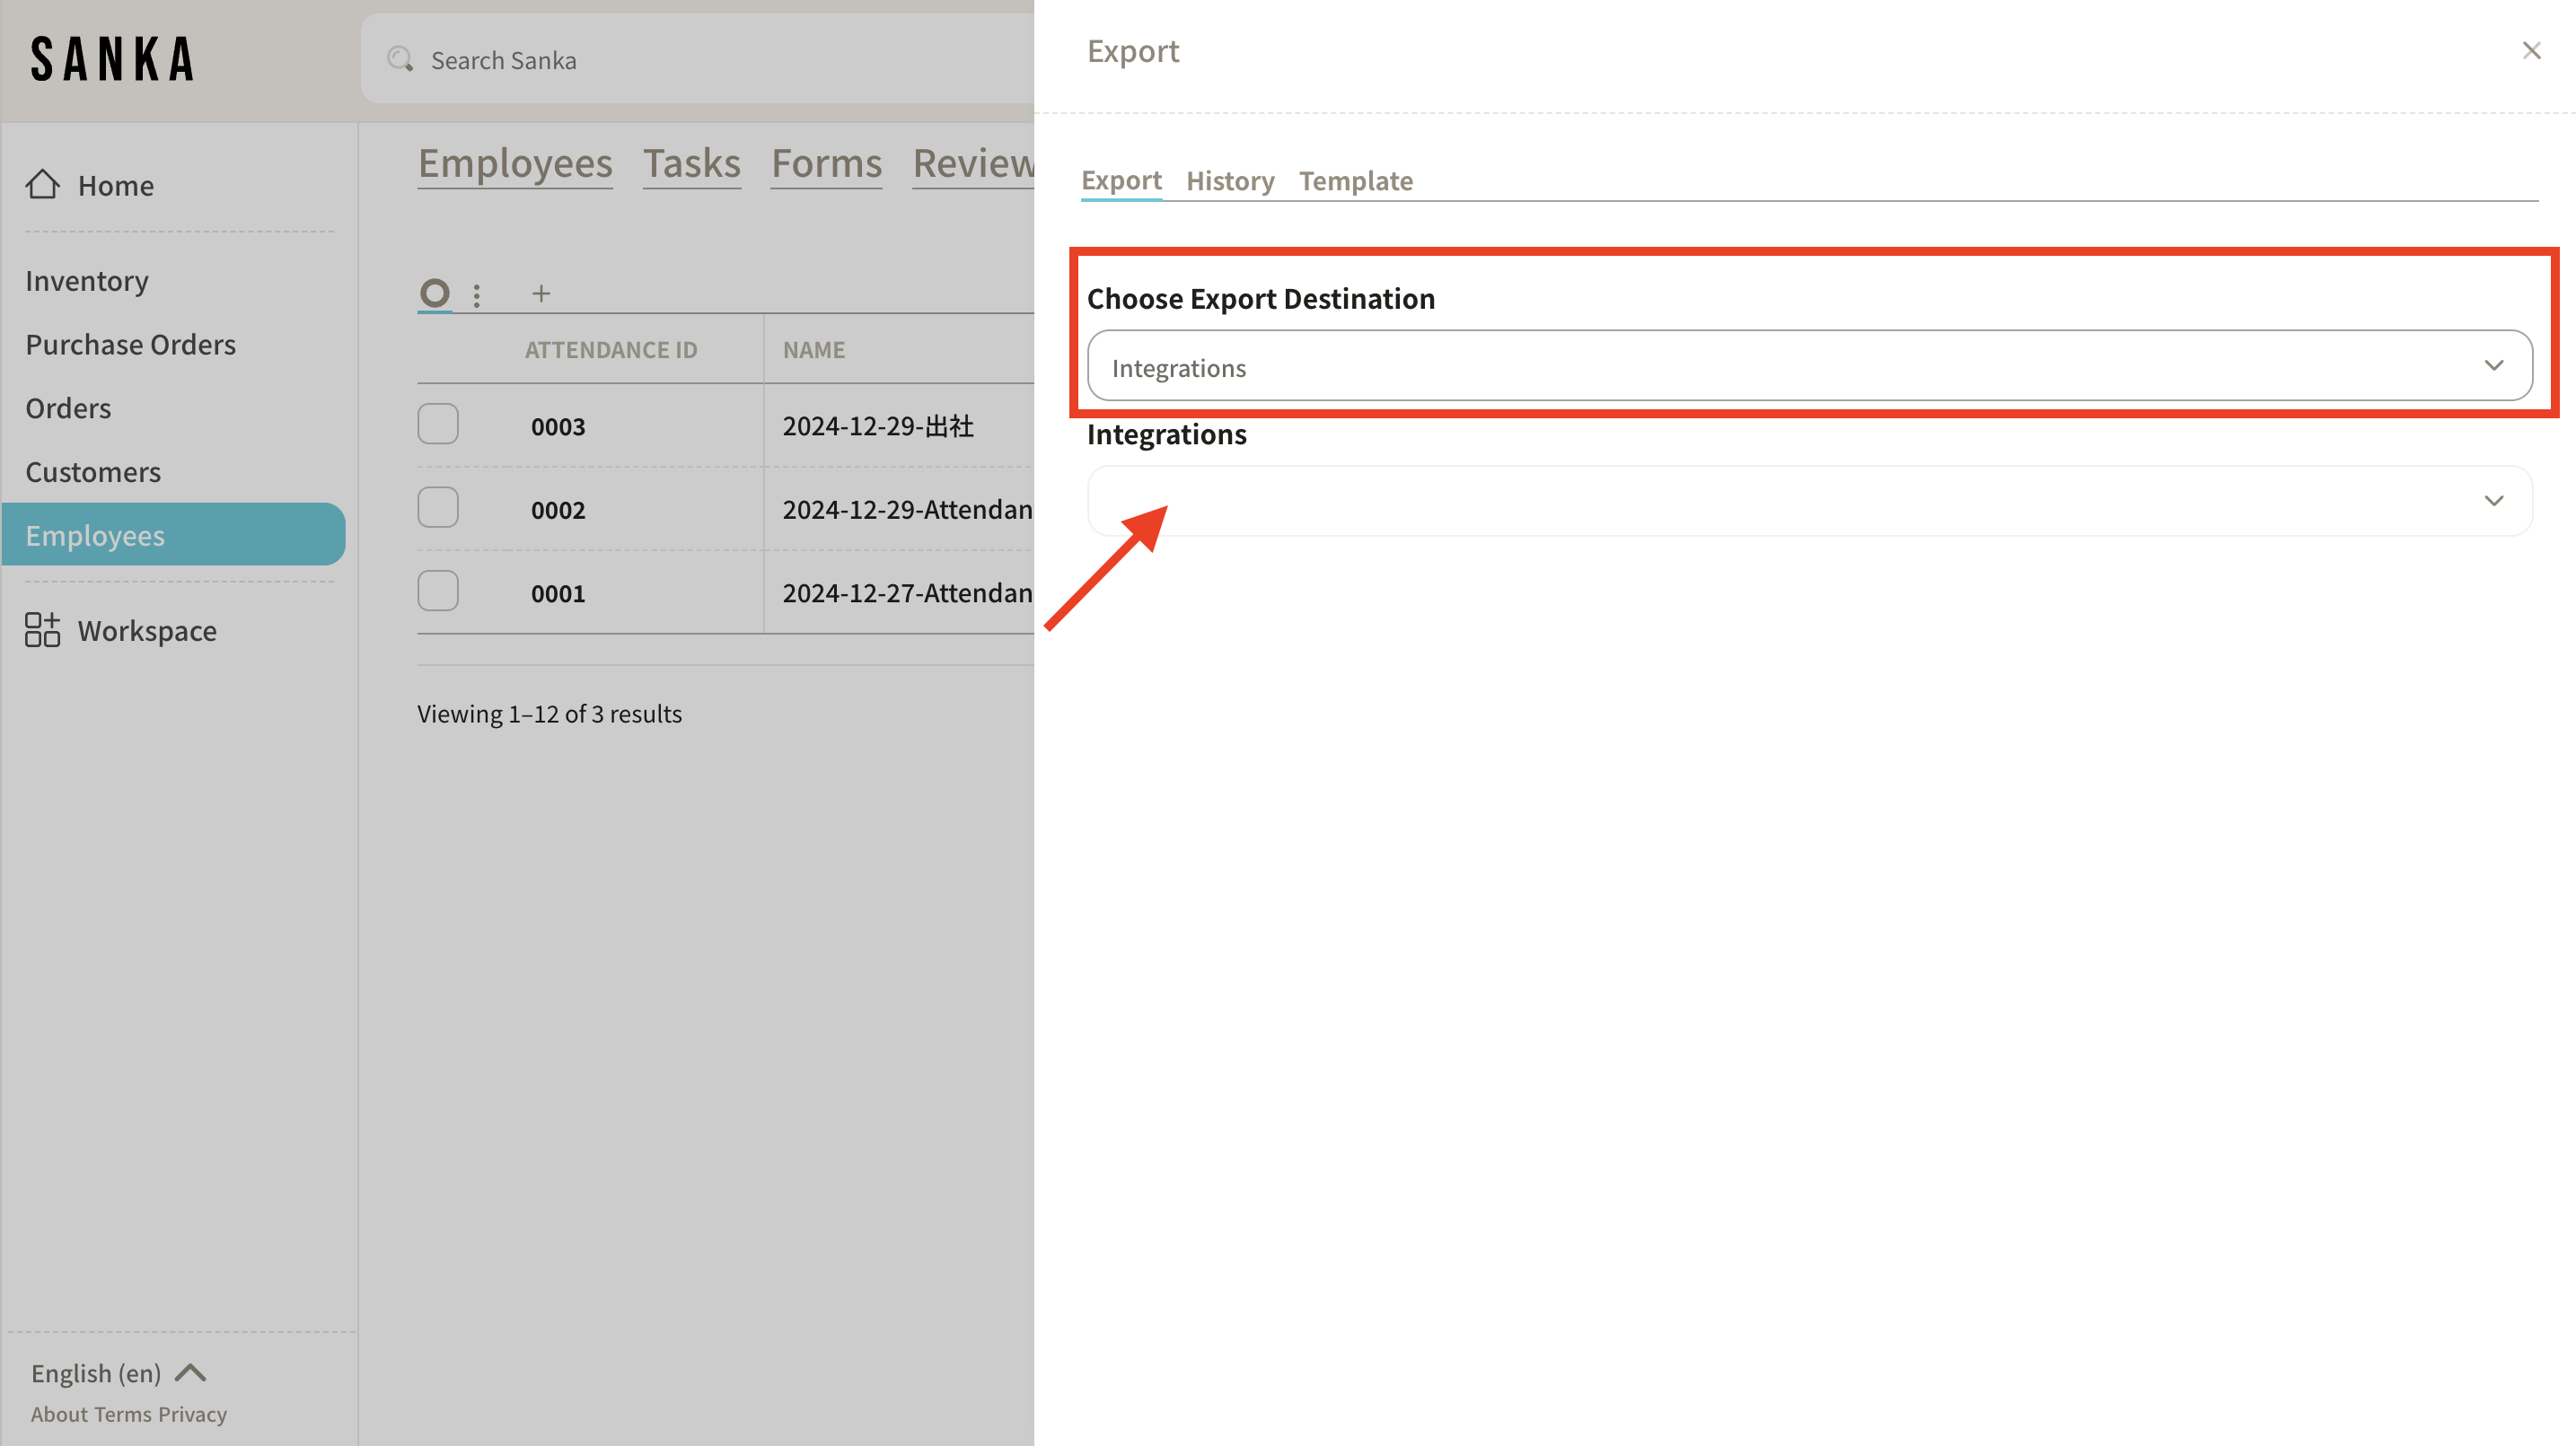Click the Workspace grid icon
Screen dimensions: 2576x1446
coord(42,630)
